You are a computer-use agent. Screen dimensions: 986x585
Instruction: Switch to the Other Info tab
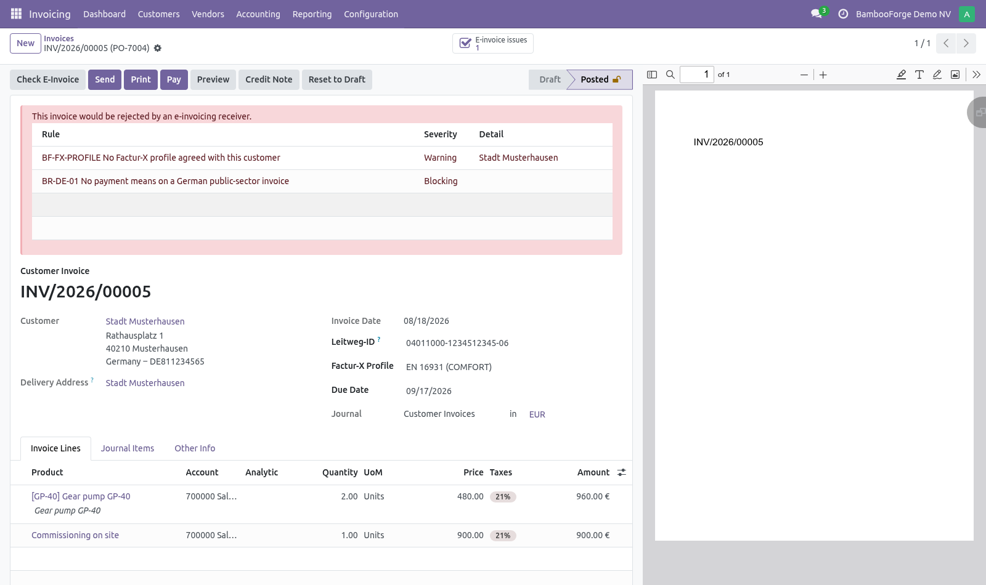pos(195,448)
